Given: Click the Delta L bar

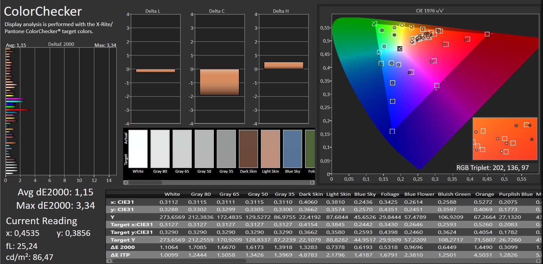Looking at the screenshot, I should [x=155, y=71].
